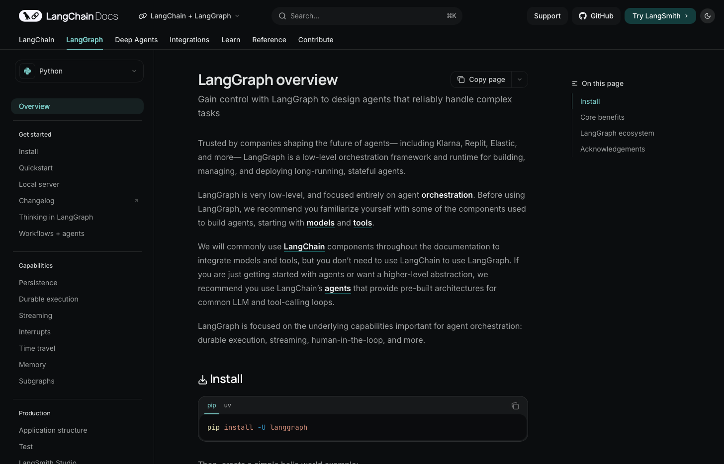This screenshot has height=464, width=724.
Task: Open the Streaming sidebar page
Action: (x=36, y=315)
